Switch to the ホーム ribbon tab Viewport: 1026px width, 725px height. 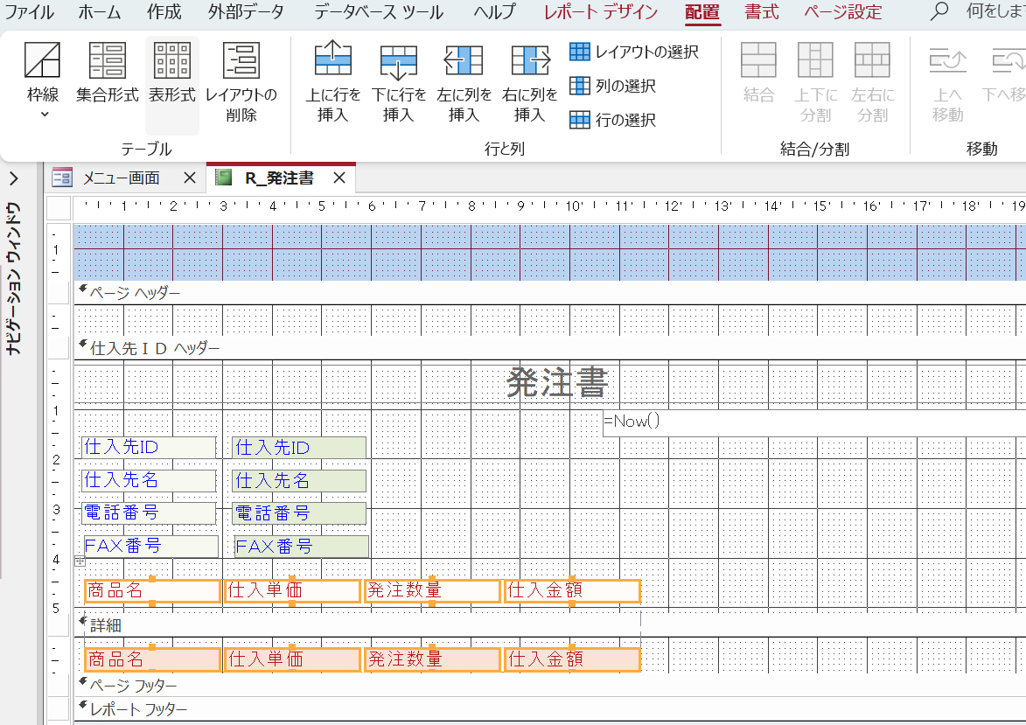(99, 11)
